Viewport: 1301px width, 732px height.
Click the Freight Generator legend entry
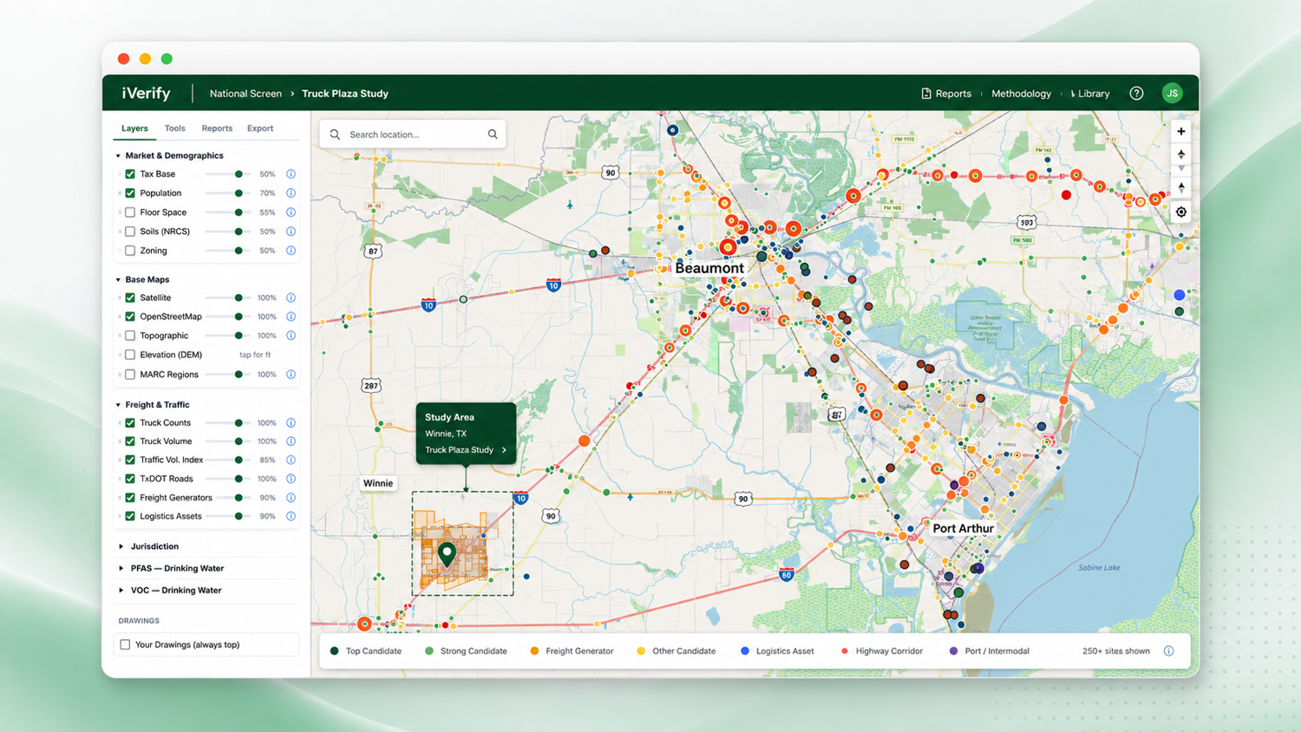[572, 651]
